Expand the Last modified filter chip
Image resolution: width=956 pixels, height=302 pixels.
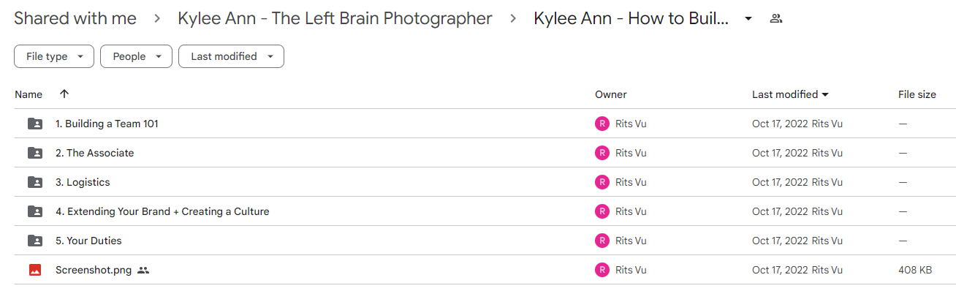231,56
